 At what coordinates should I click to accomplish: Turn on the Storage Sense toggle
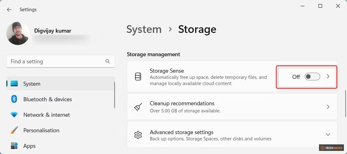pyautogui.click(x=312, y=77)
